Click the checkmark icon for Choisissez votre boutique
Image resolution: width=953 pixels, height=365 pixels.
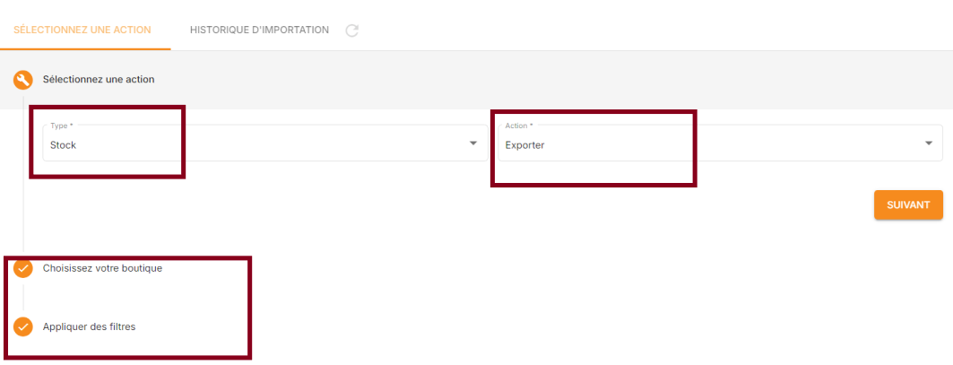tap(23, 268)
